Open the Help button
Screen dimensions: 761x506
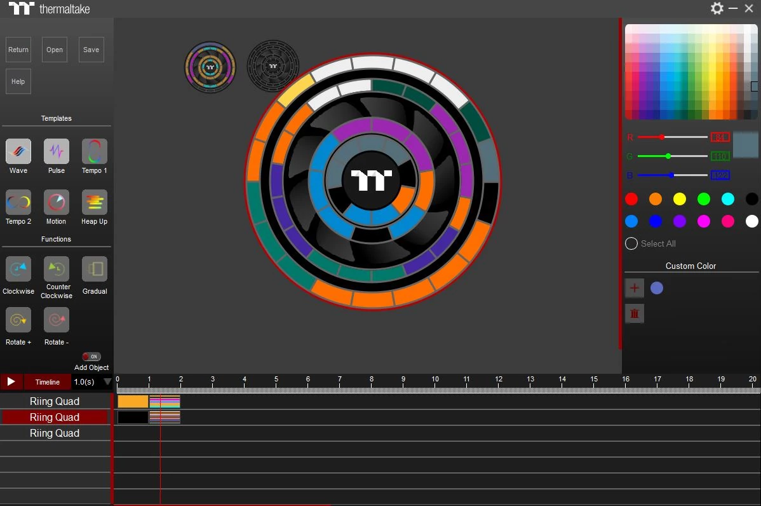click(18, 81)
